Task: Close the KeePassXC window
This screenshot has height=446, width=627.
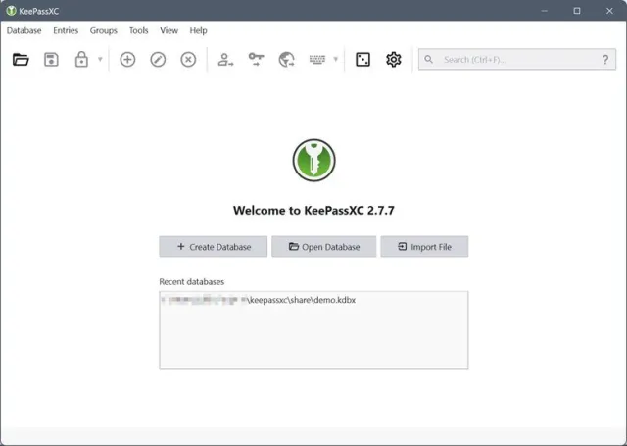Action: pos(609,11)
